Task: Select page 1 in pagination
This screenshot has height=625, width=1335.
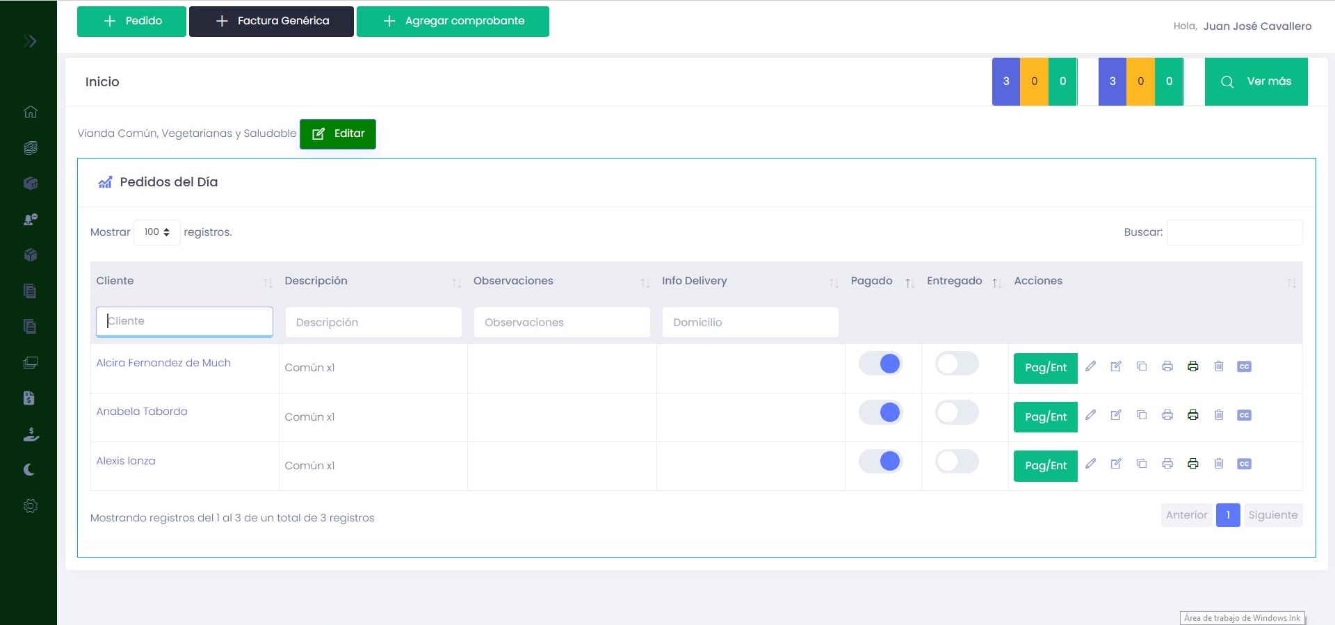Action: pyautogui.click(x=1228, y=515)
